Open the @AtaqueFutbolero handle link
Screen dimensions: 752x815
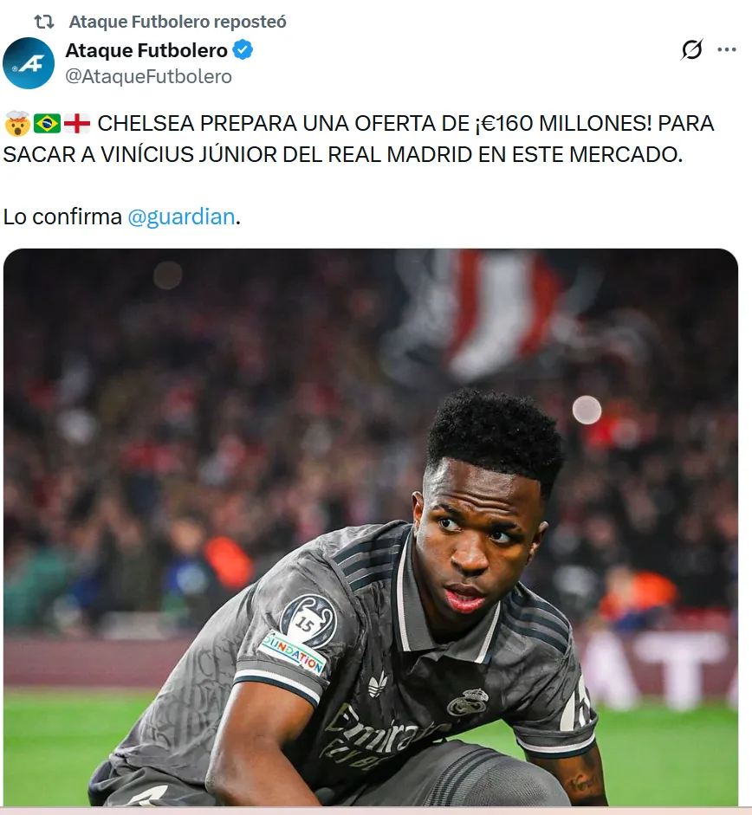(x=149, y=76)
